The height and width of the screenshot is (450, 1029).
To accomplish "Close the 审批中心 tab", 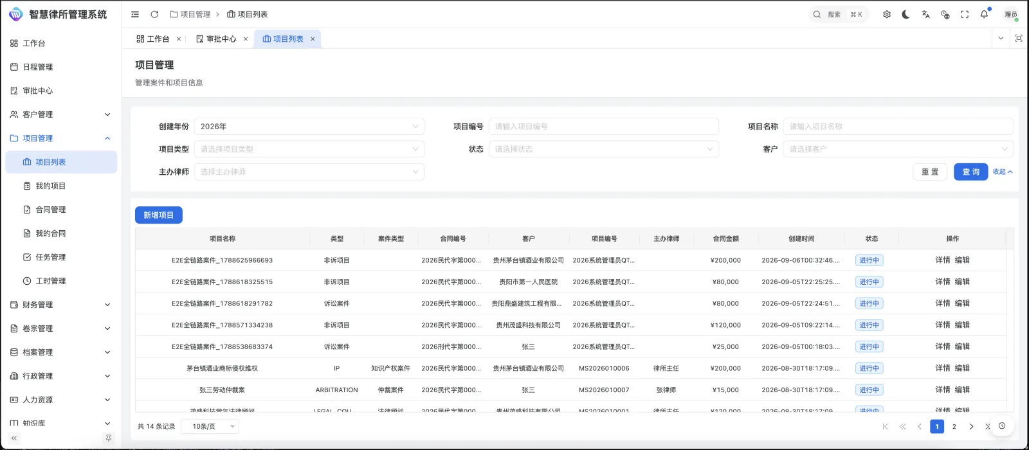I will pos(246,39).
